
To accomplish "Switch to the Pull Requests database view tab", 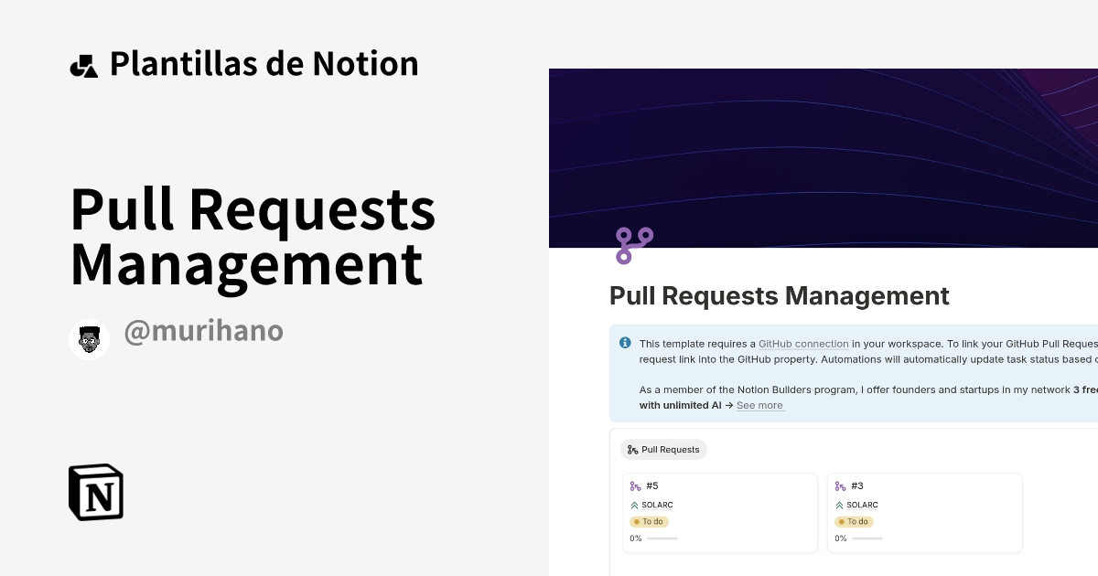I will click(x=663, y=449).
